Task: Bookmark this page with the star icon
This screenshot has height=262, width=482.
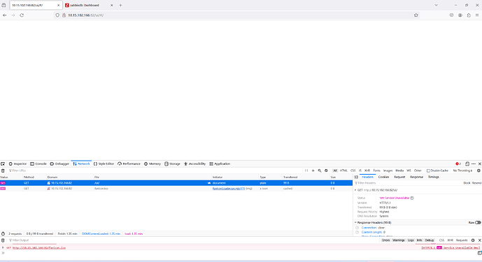Action: pyautogui.click(x=416, y=15)
